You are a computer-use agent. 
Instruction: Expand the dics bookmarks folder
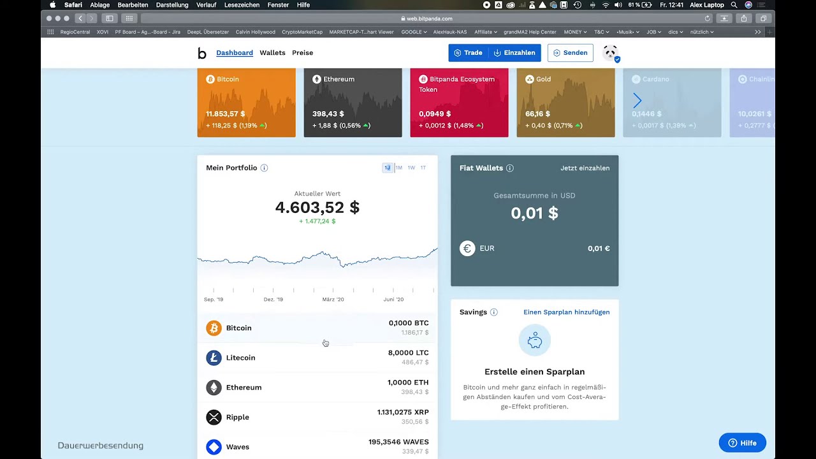[675, 32]
